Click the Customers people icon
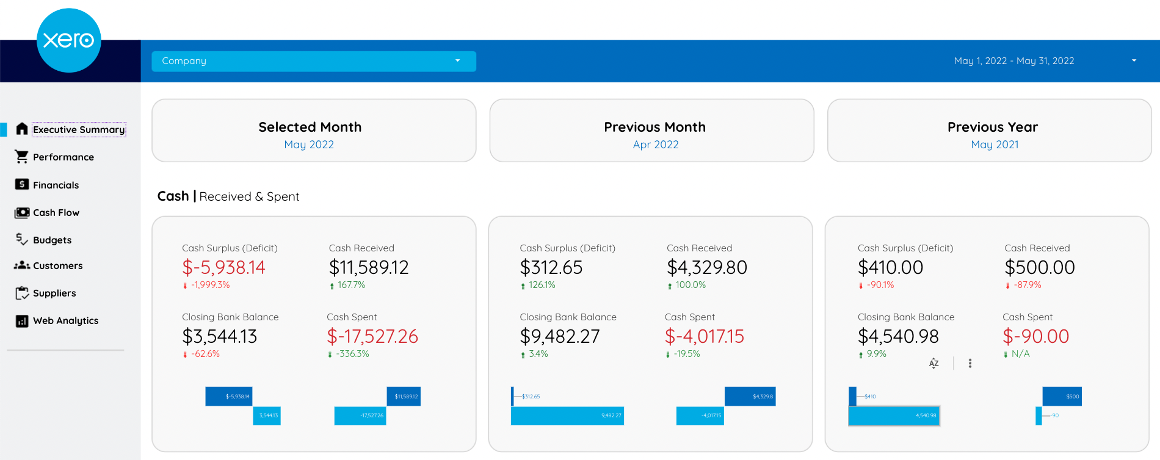Image resolution: width=1160 pixels, height=460 pixels. pos(22,265)
